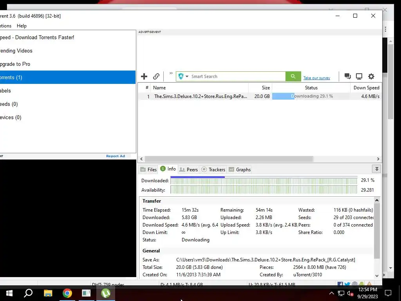401x301 pixels.
Task: Sort by the Status column header
Action: click(x=311, y=87)
